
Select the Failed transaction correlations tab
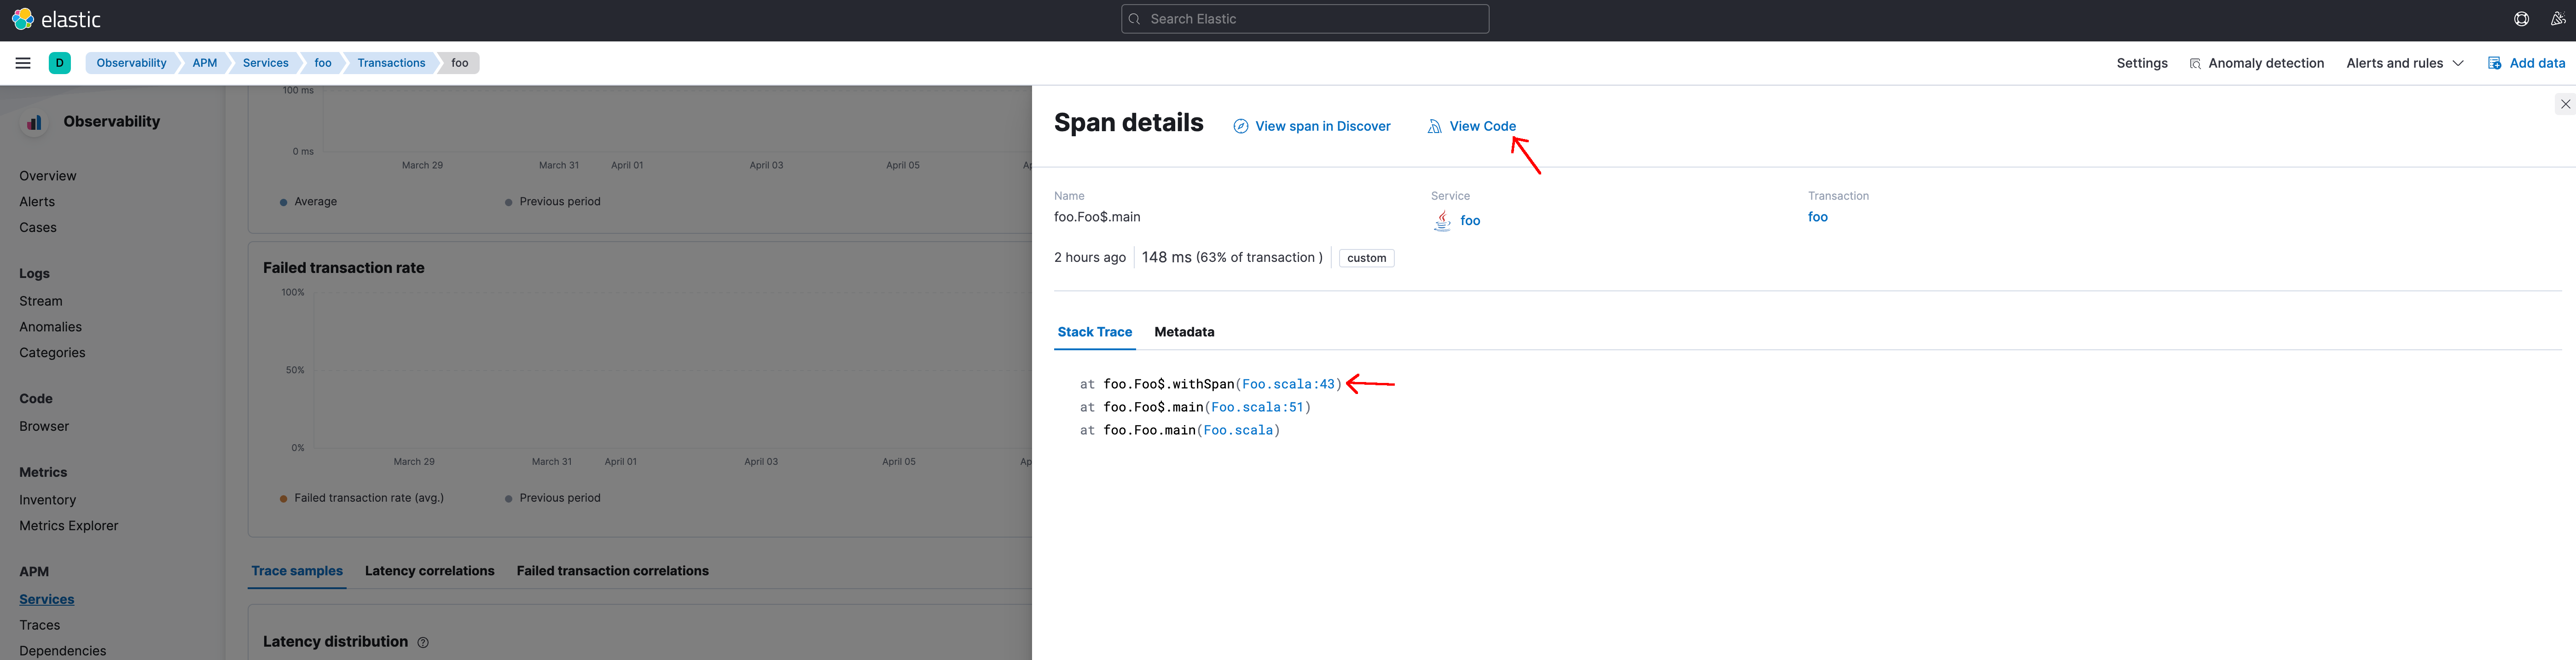(611, 570)
